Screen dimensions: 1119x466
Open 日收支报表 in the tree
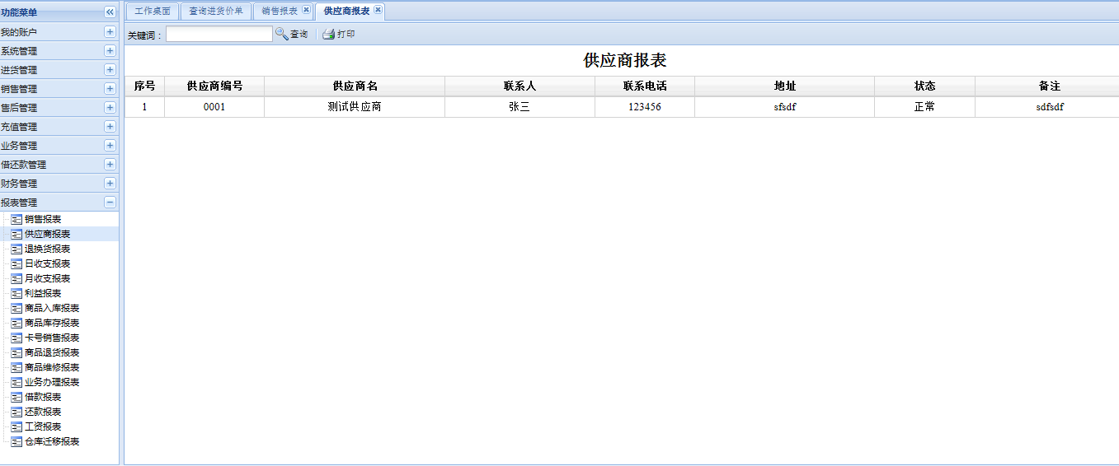47,264
